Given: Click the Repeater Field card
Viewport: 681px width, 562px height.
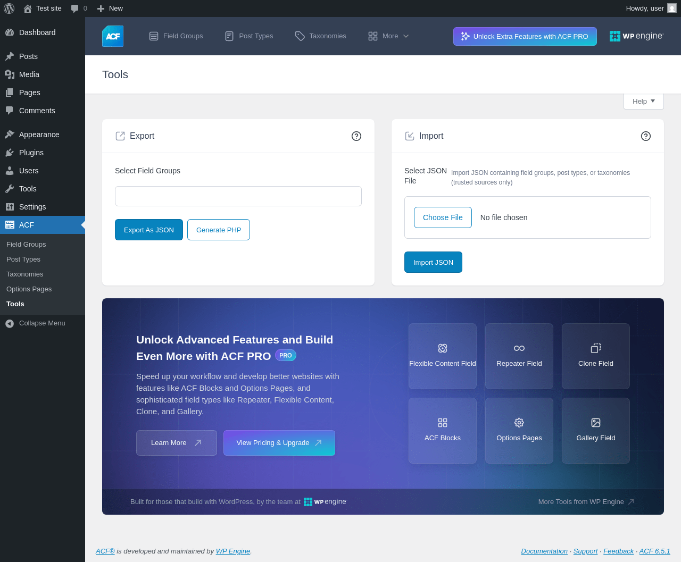Looking at the screenshot, I should point(519,356).
